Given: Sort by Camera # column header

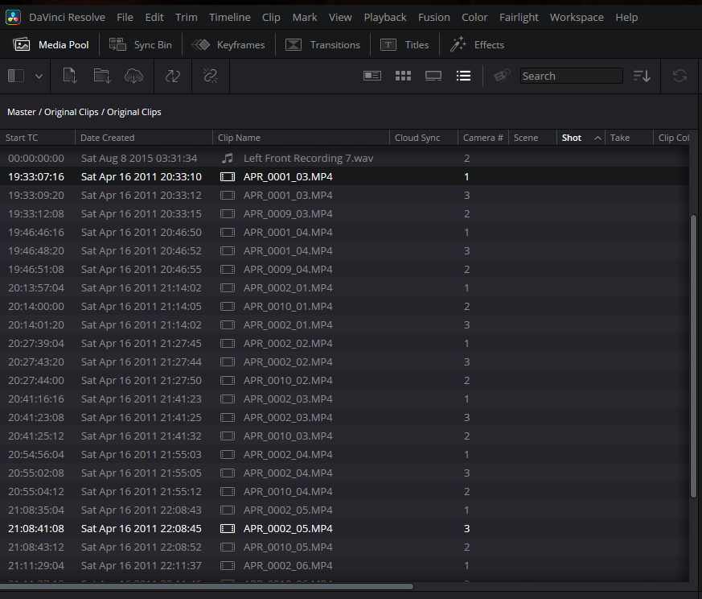Looking at the screenshot, I should point(483,138).
